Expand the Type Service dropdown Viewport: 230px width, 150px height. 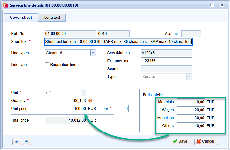click(189, 77)
